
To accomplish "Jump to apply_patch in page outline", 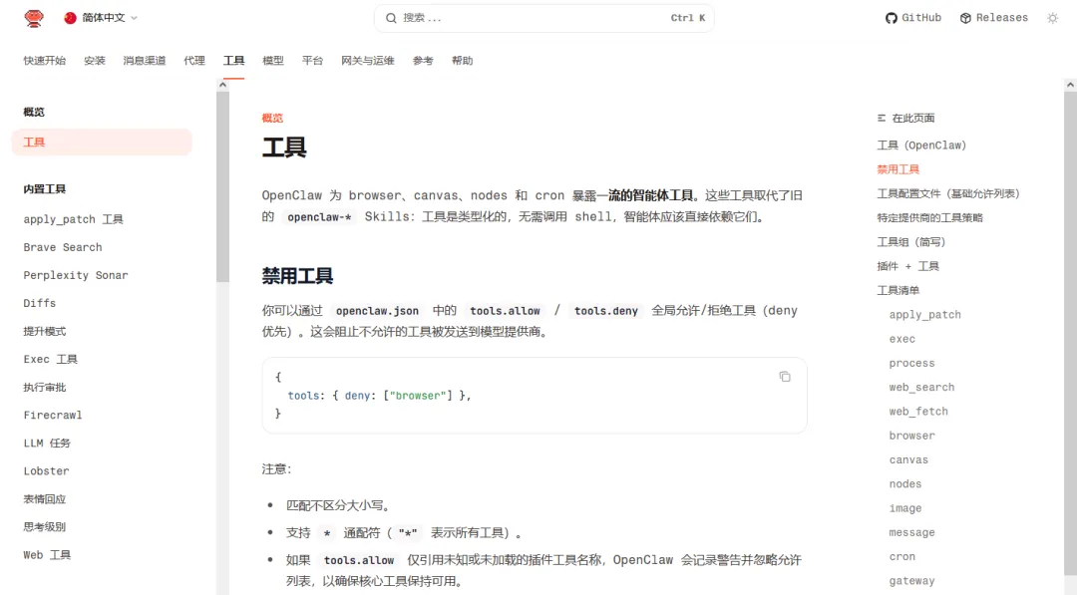I will click(x=925, y=315).
